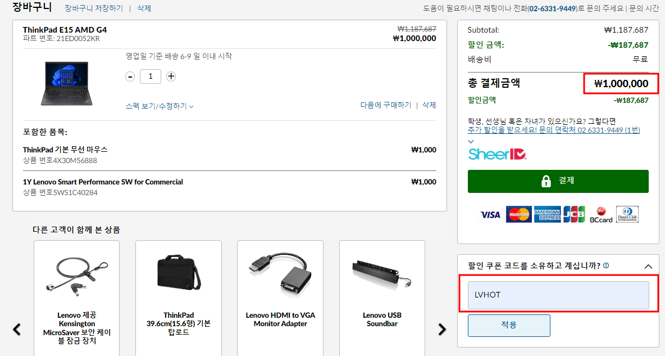Viewport: 665px width, 356px height.
Task: Click the quantity input field showing 1
Action: point(151,76)
